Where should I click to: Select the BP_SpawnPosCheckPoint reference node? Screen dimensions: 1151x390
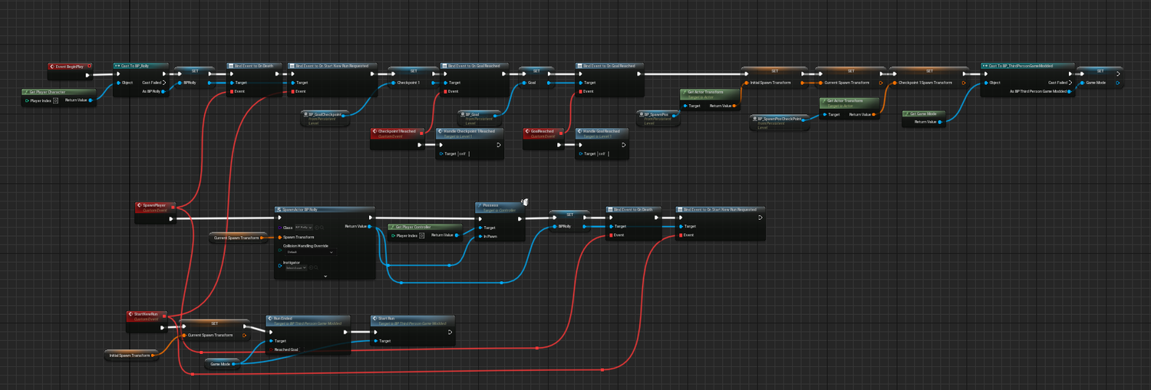[x=780, y=123]
